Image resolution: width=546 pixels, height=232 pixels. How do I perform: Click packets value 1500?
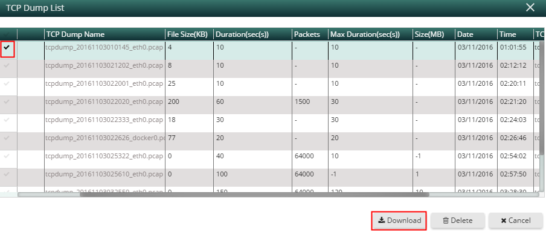(x=302, y=101)
